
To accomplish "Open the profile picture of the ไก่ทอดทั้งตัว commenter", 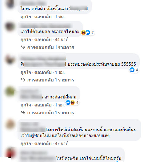I will click(x=10, y=4).
